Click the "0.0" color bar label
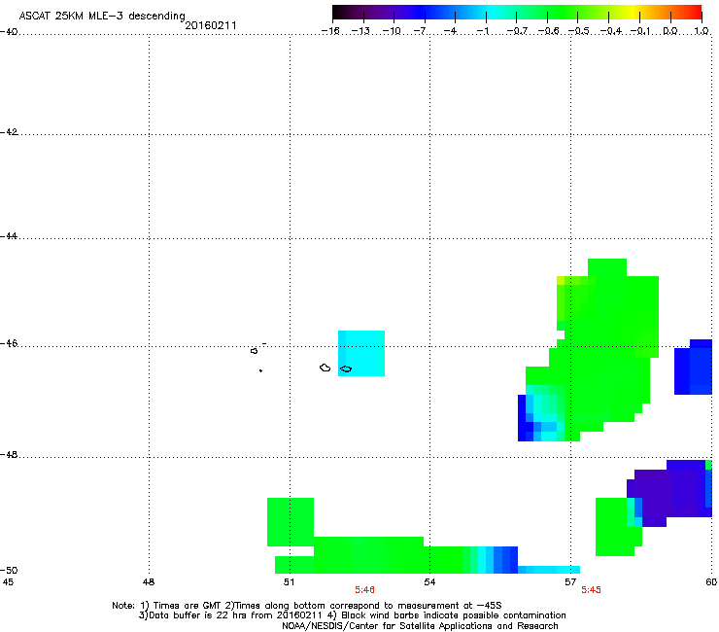The width and height of the screenshot is (719, 632). pyautogui.click(x=670, y=31)
